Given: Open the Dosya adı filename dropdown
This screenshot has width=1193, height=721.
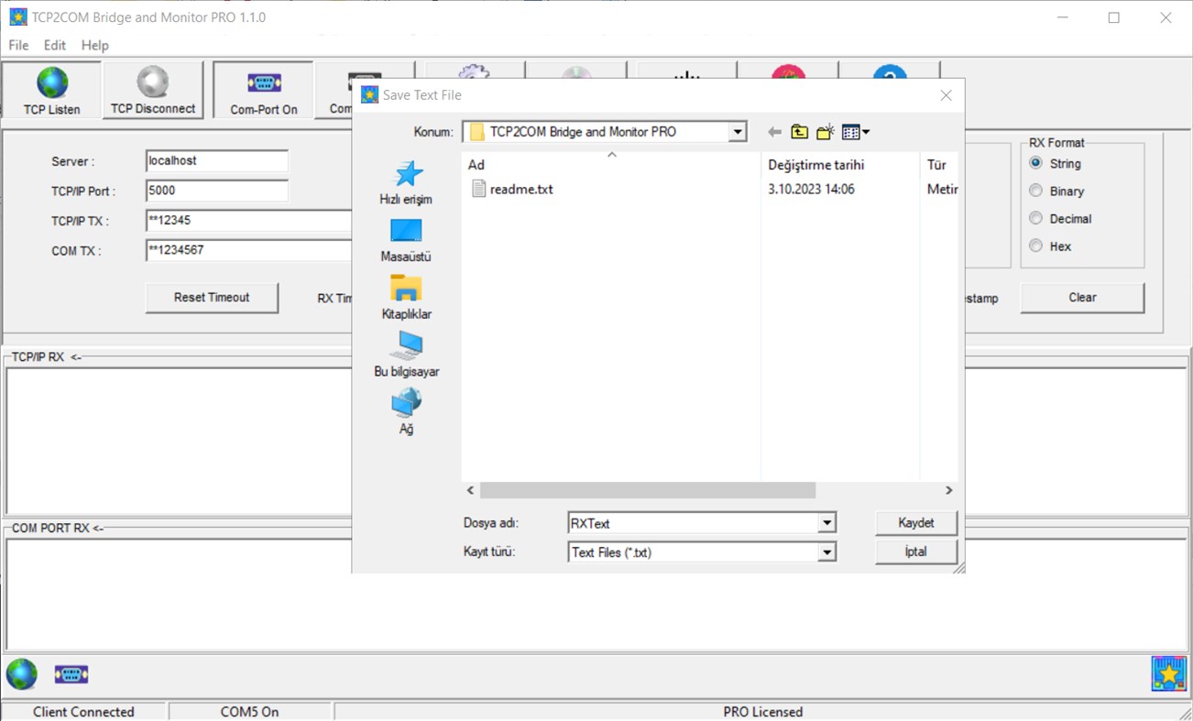Looking at the screenshot, I should pos(826,522).
